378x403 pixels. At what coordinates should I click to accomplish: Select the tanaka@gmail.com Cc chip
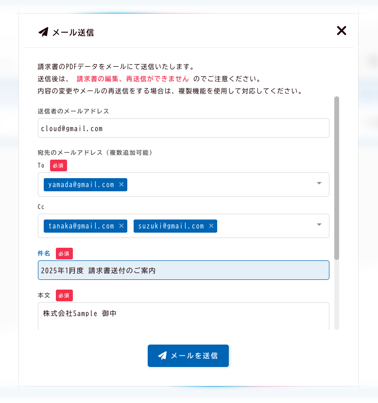(x=81, y=226)
